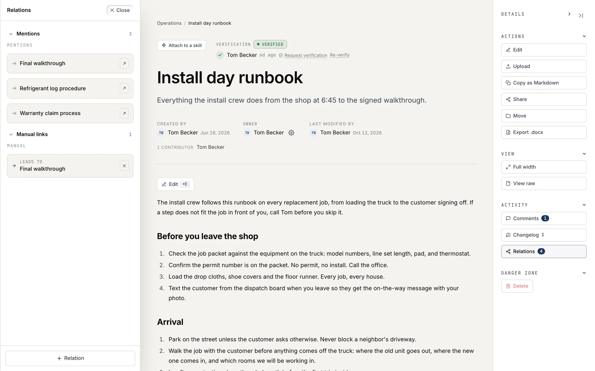Viewport: 595px width, 371px height.
Task: Click the green verified checkmark by Tom Becker
Action: (220, 55)
